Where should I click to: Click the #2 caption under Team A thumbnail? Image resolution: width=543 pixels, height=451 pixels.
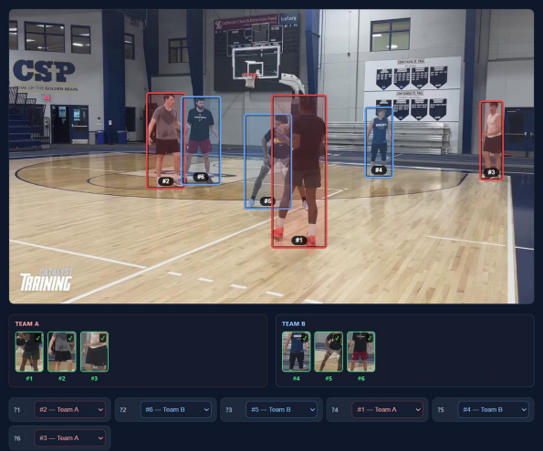point(62,379)
